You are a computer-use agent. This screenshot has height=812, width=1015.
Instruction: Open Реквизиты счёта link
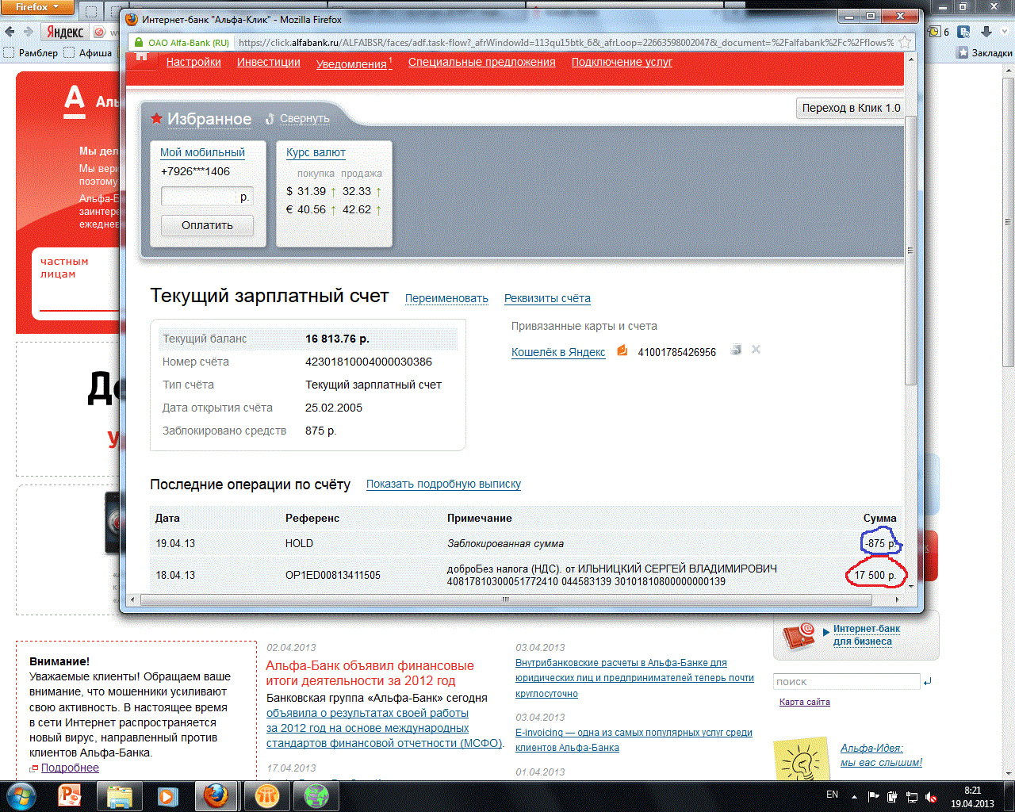[547, 298]
